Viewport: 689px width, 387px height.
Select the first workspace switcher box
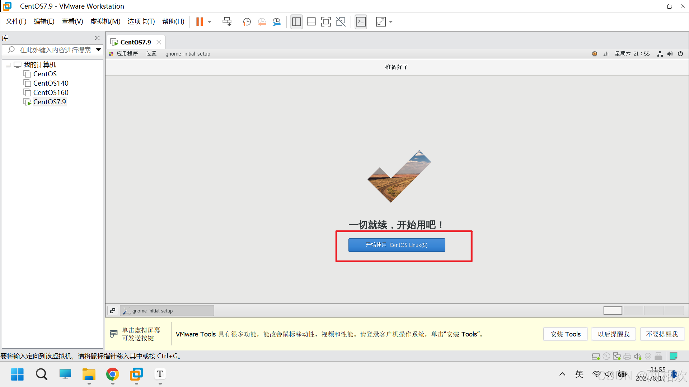coord(613,311)
